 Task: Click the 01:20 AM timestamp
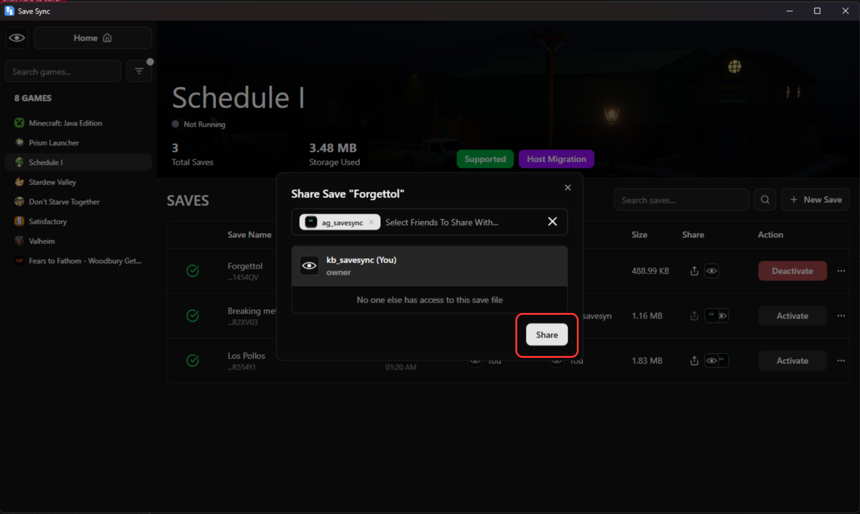pos(401,367)
